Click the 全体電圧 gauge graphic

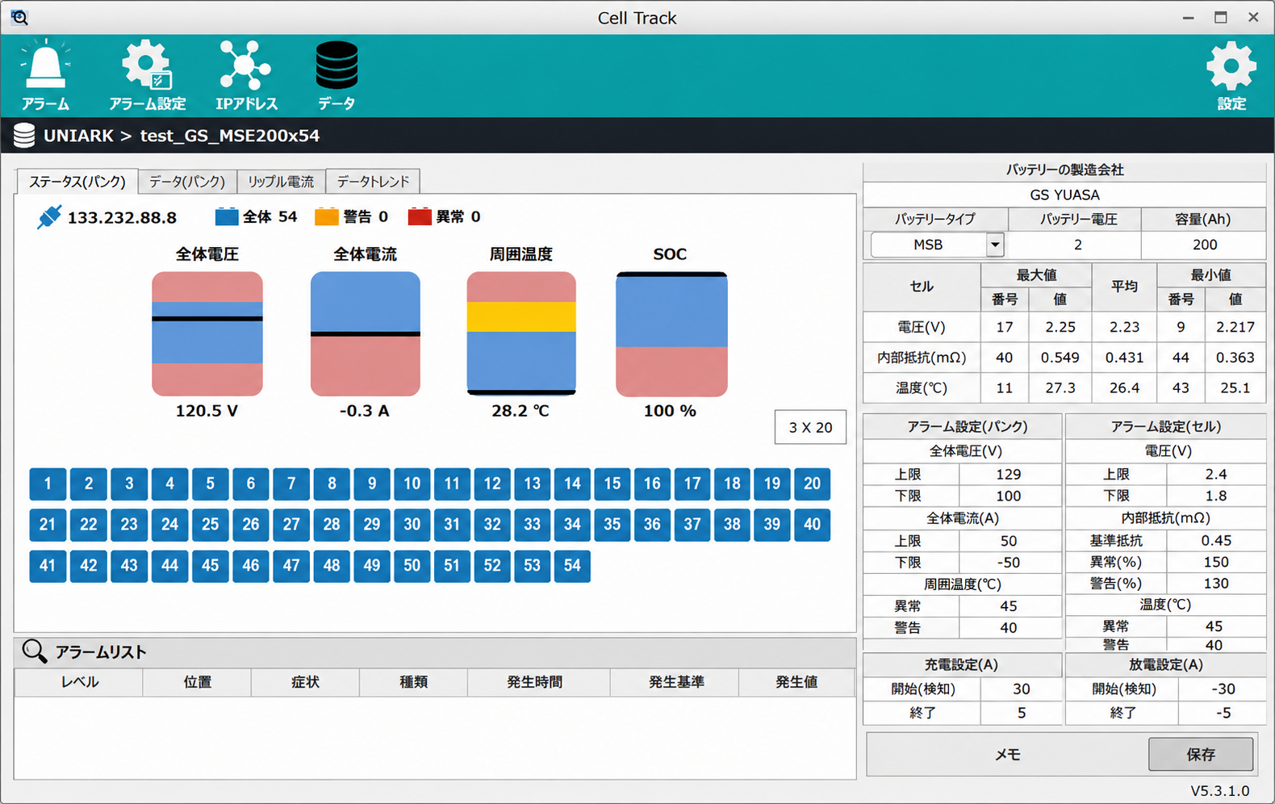pos(207,333)
